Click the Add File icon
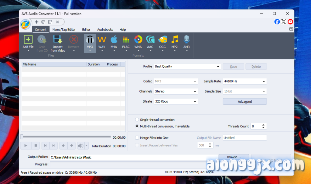This screenshot has height=184, width=311. pos(28,40)
